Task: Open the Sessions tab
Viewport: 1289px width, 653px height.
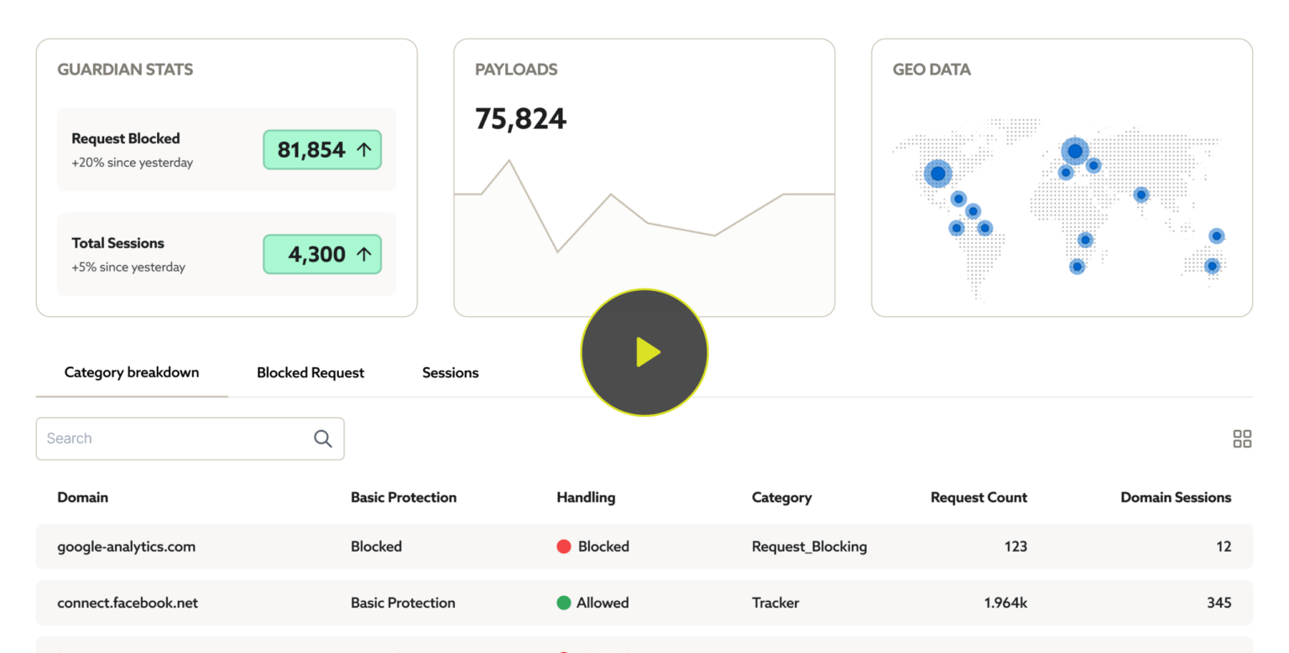Action: 450,372
